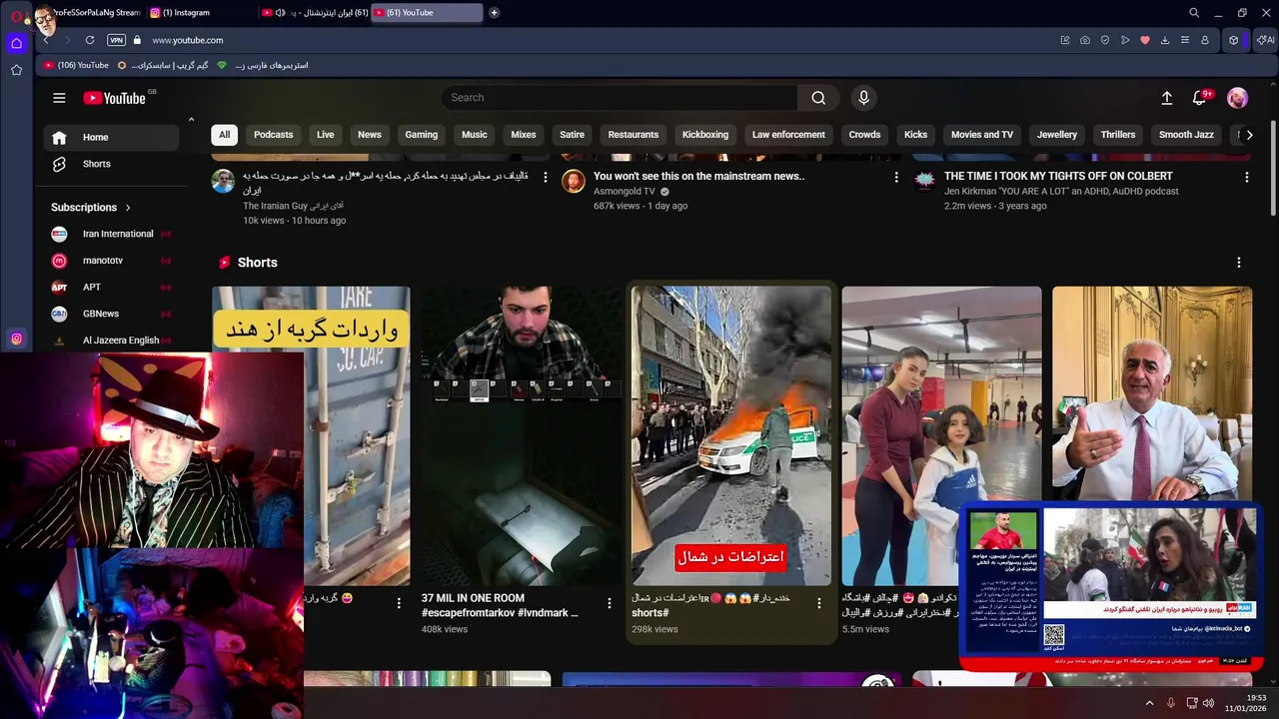The image size is (1279, 719).
Task: Select the Smooth Jazz filter chip
Action: 1186,135
